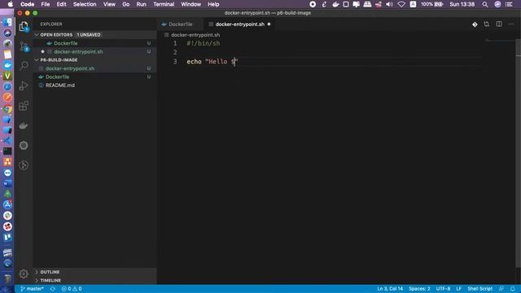Open the Manage gear icon

tap(24, 273)
